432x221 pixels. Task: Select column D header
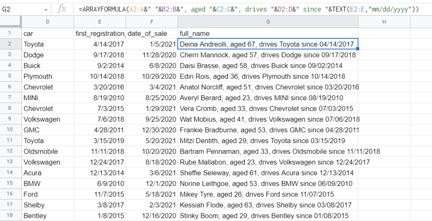tap(48, 22)
